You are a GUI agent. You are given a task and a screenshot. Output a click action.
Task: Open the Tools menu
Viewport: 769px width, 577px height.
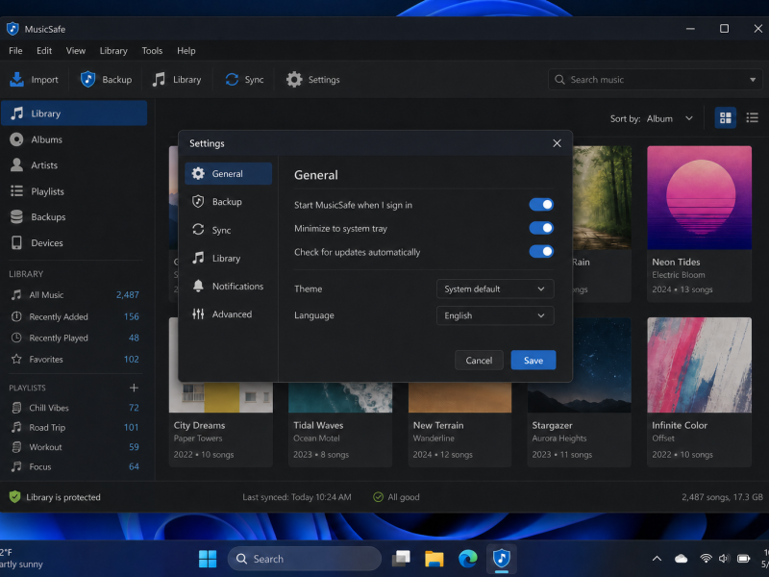pyautogui.click(x=152, y=51)
